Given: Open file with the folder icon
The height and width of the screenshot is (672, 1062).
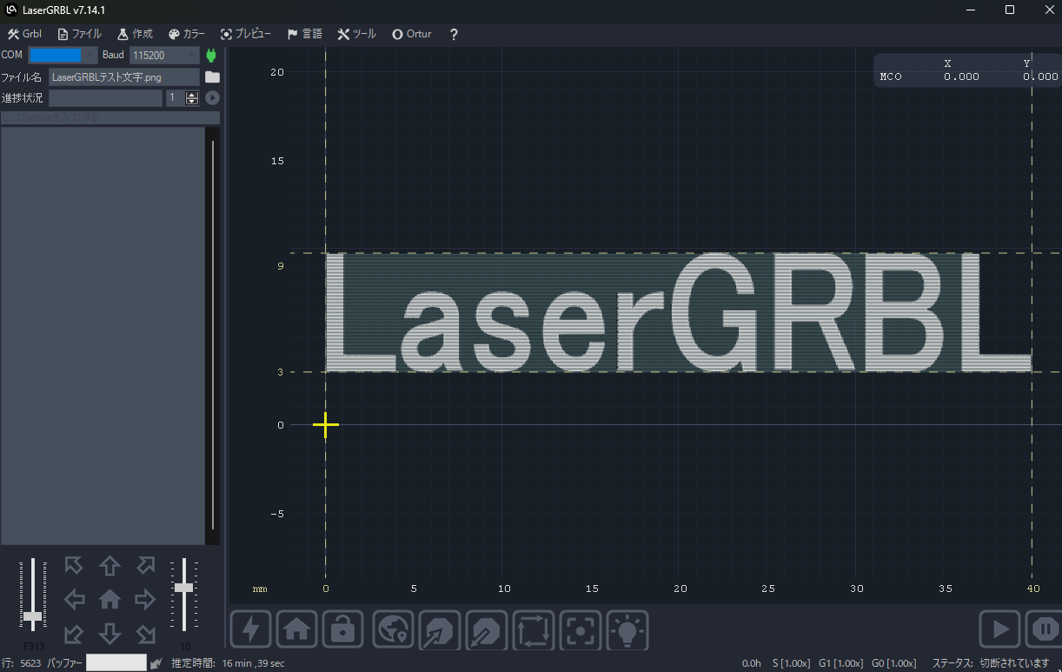Looking at the screenshot, I should [212, 77].
